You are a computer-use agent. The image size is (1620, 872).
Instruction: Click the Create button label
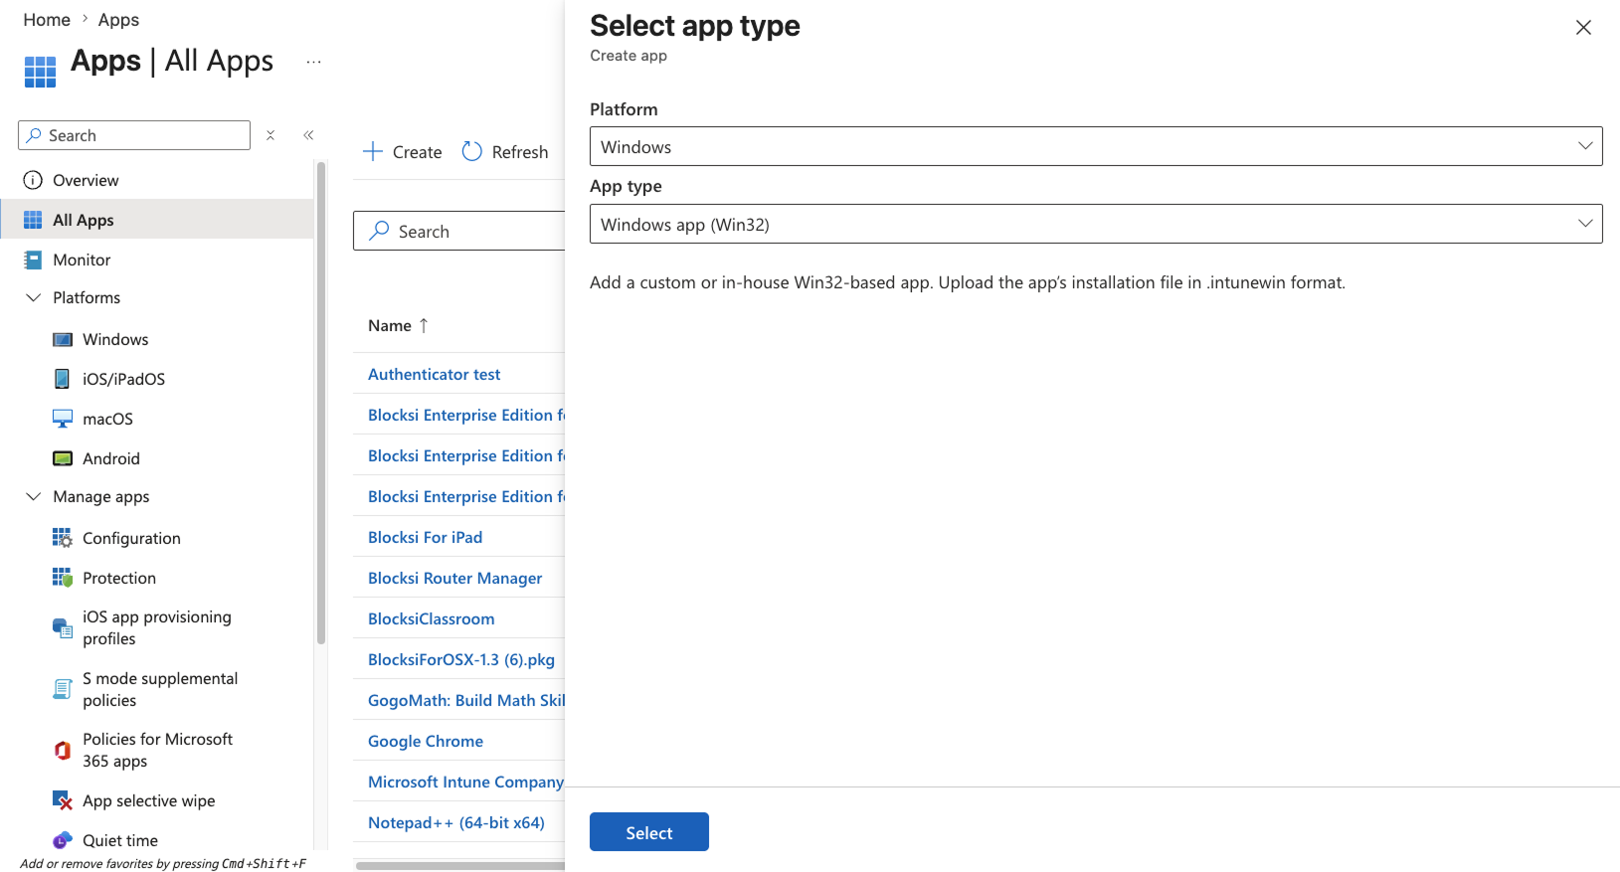417,152
